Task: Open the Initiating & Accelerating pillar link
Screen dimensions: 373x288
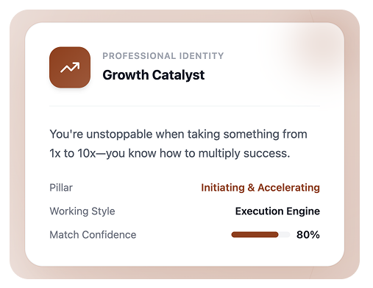Action: coord(260,188)
